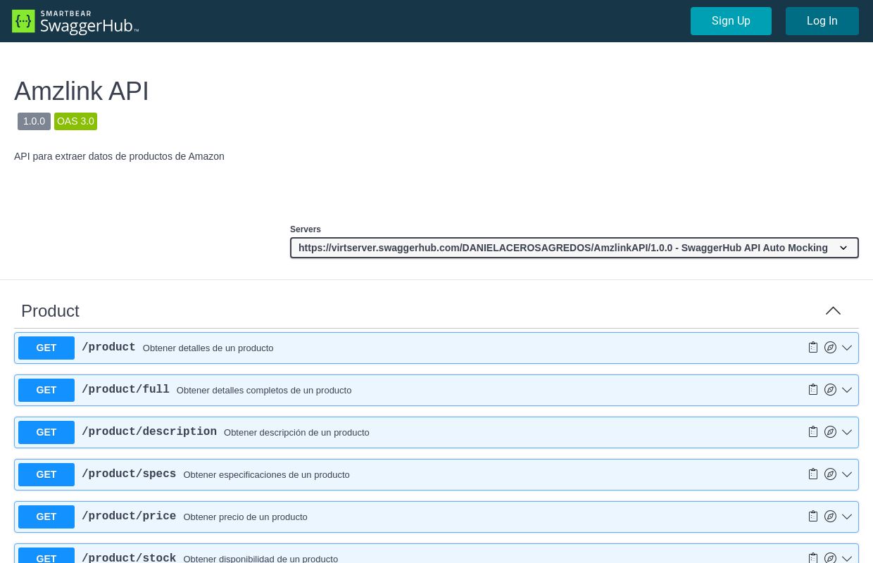Click 'API para extraer datos de productos de Amazon'
Image resolution: width=873 pixels, height=563 pixels.
point(119,156)
